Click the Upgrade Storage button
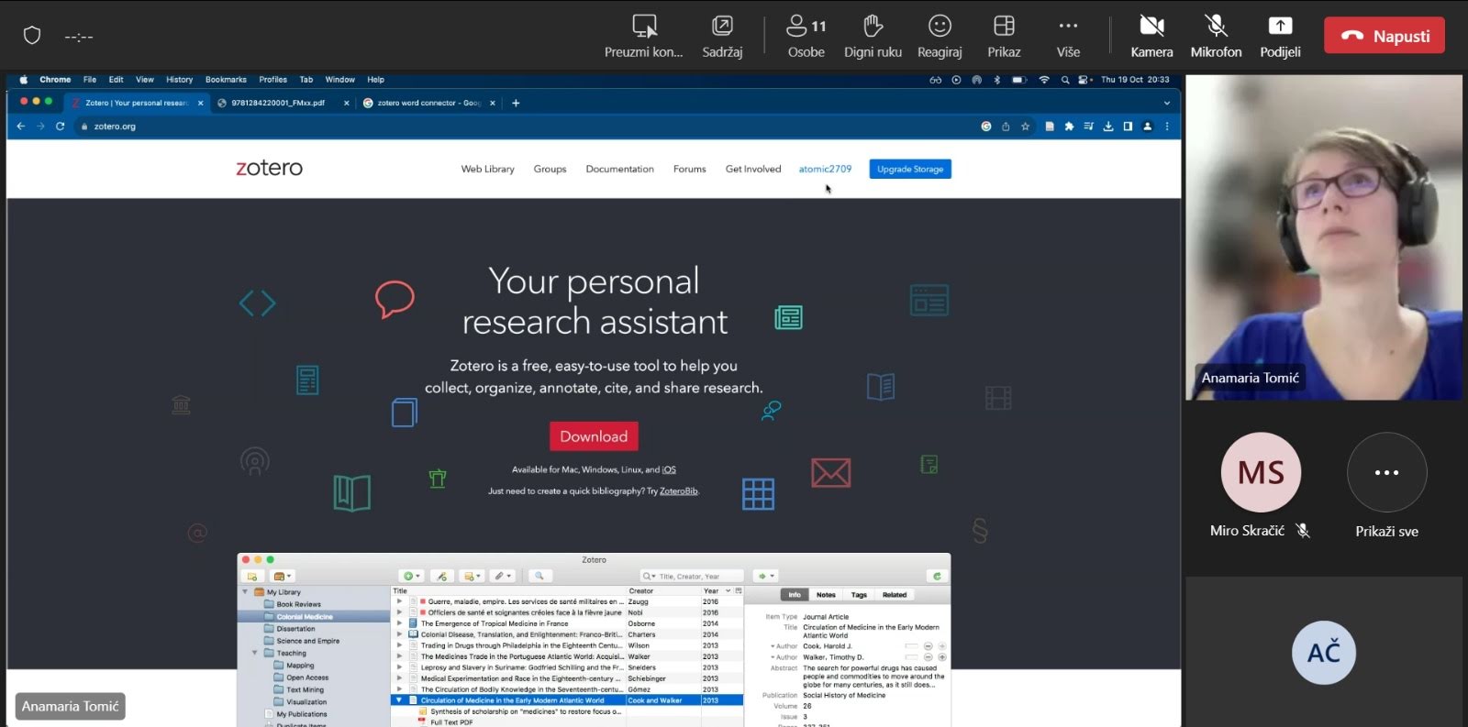 tap(910, 169)
